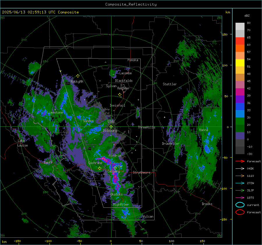Screen dimensions: 262x245
Task: Click the Stettler label
Action: 170,84
